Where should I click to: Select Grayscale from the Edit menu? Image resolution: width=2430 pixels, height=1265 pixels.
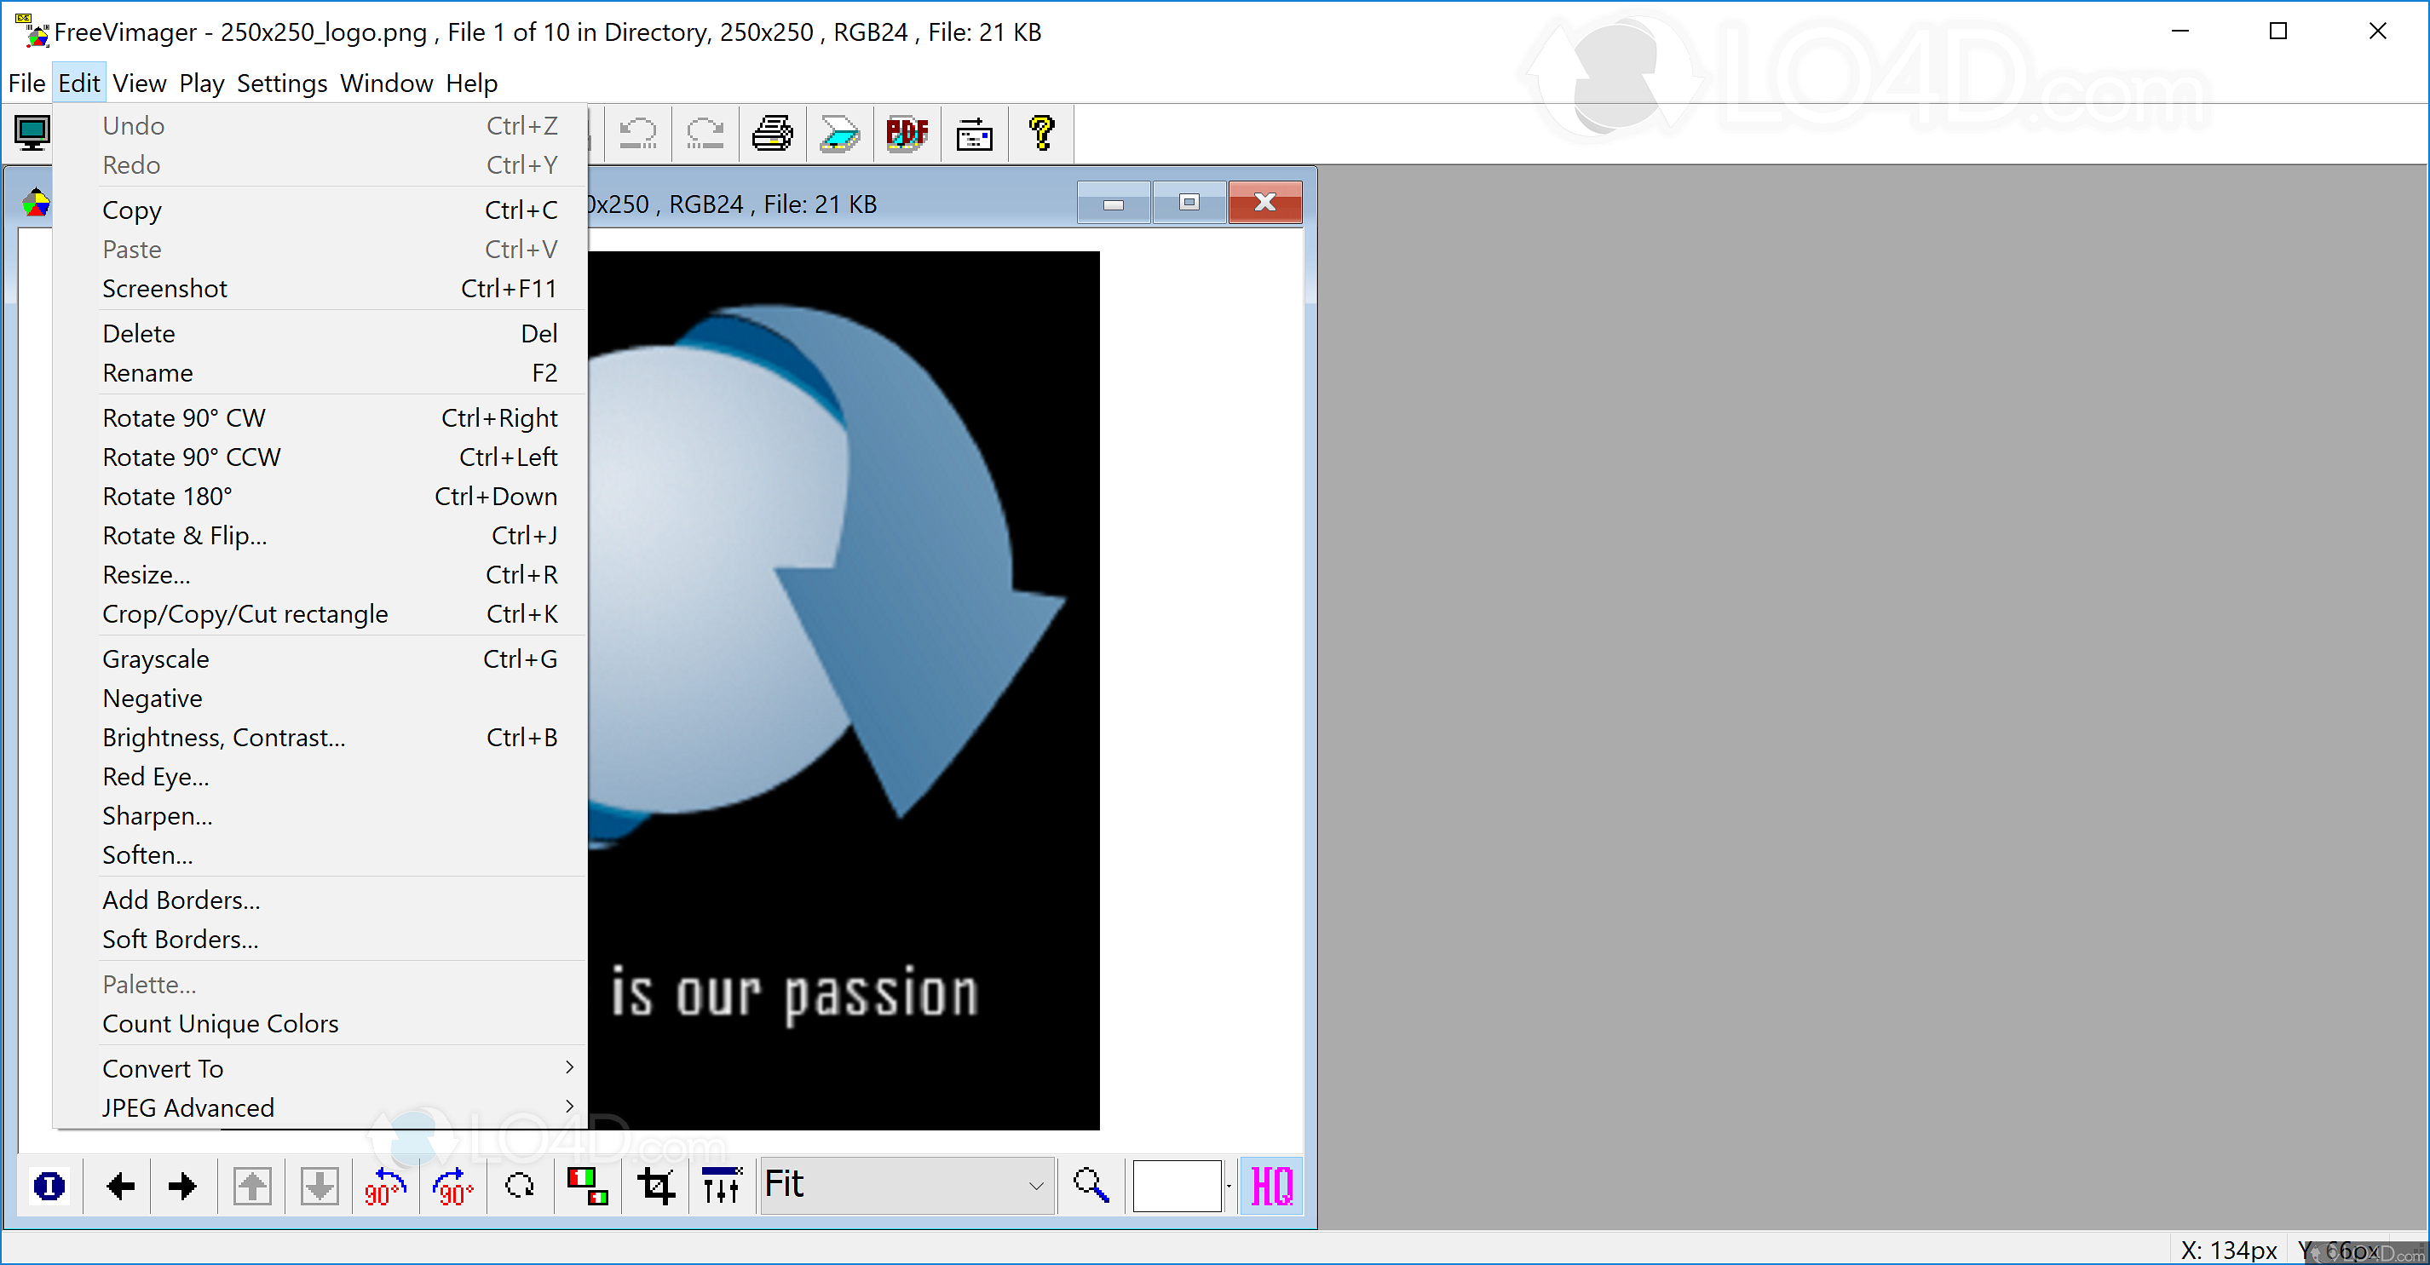point(157,659)
